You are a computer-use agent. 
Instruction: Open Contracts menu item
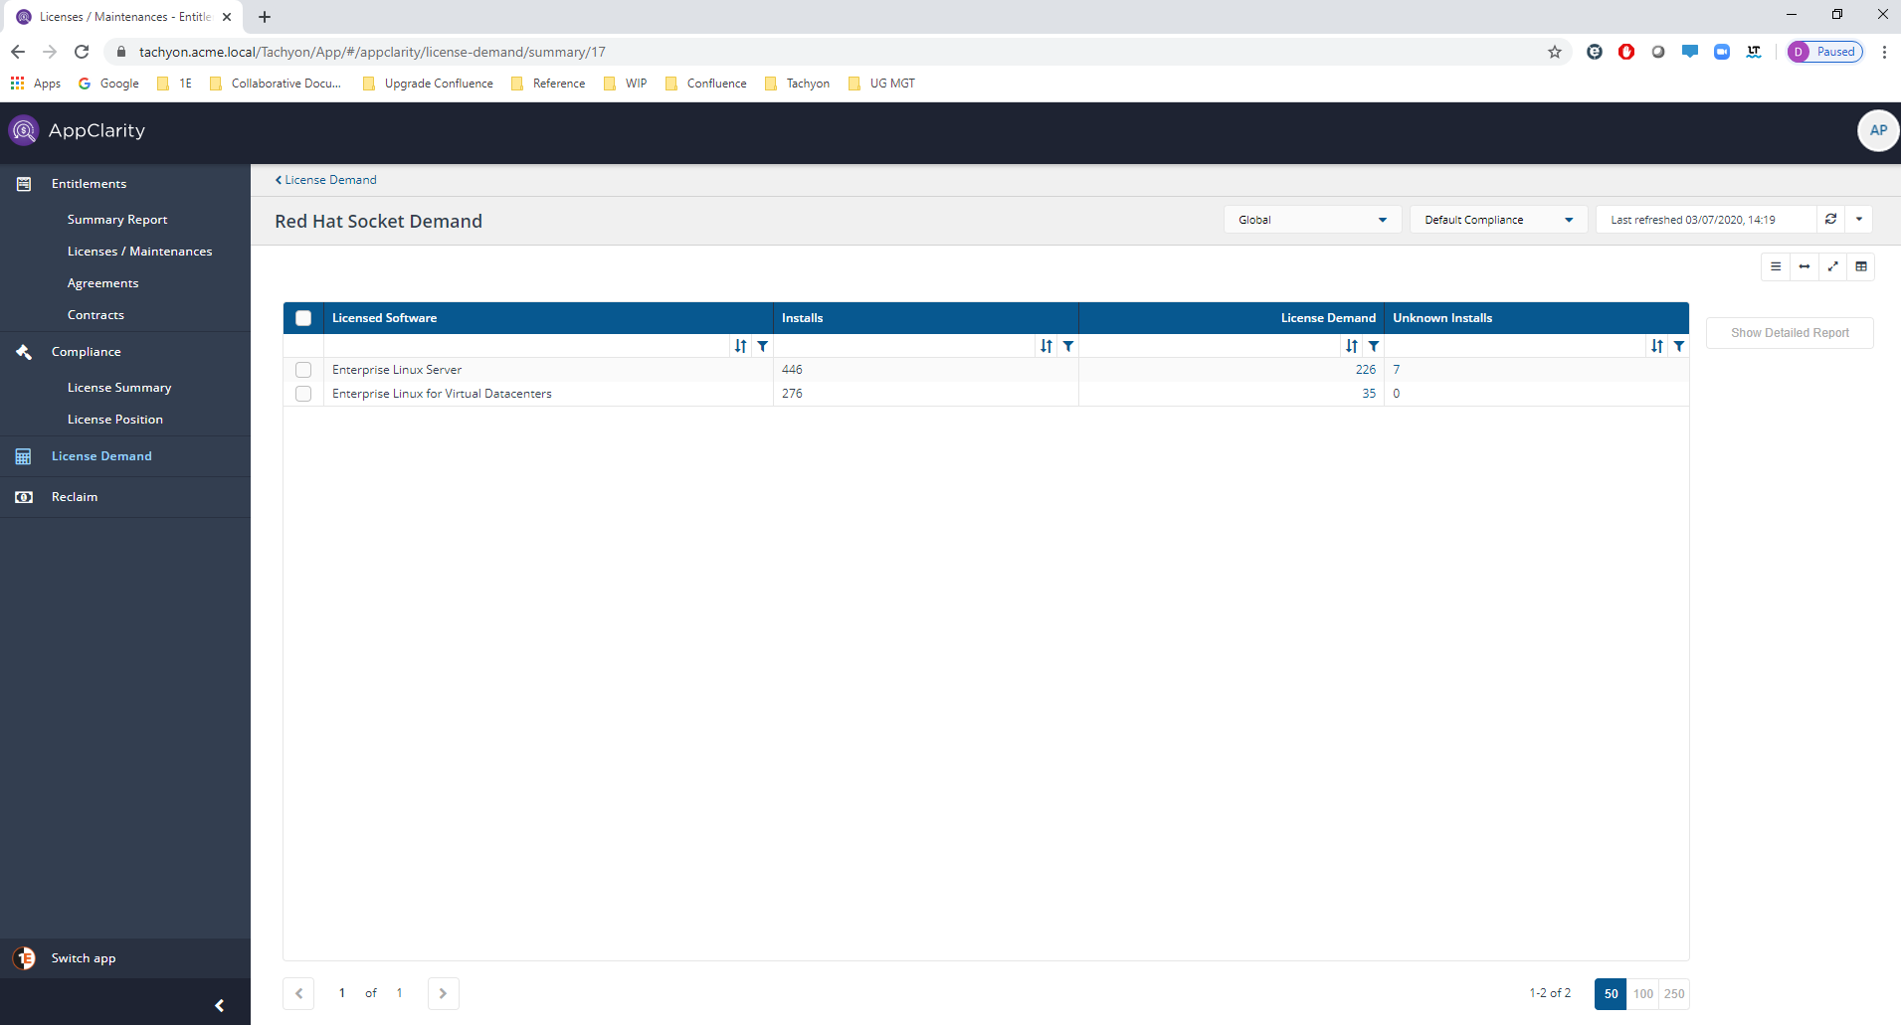(x=95, y=315)
